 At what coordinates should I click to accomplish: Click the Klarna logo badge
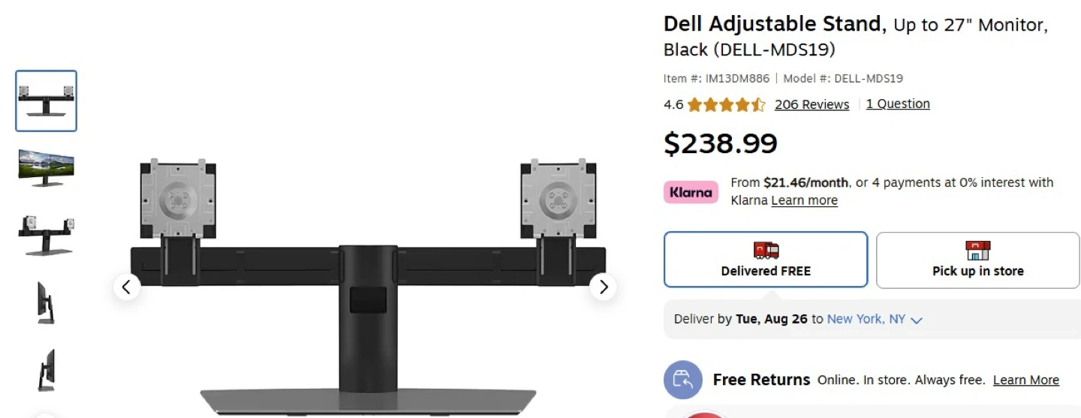[x=691, y=192]
